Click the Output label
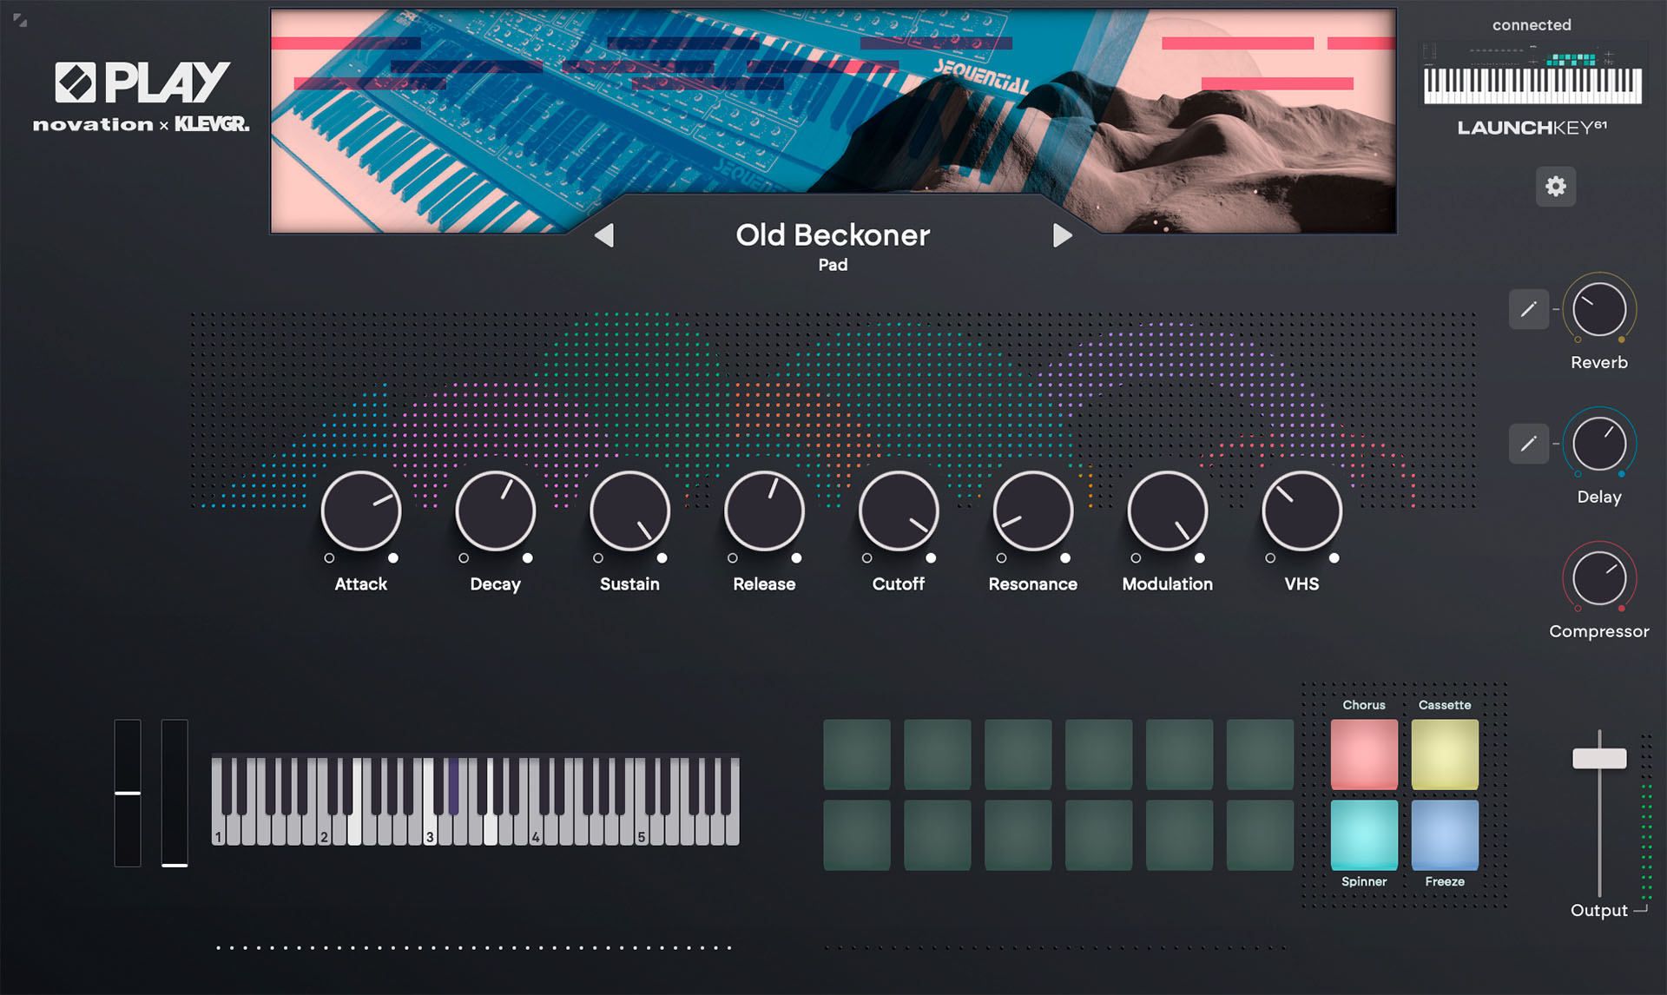This screenshot has height=995, width=1667. (1598, 910)
